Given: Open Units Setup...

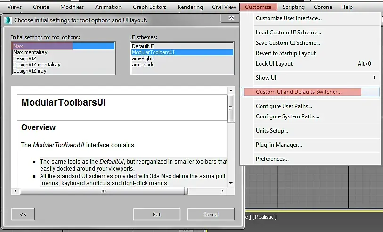Looking at the screenshot, I should [x=310, y=131].
